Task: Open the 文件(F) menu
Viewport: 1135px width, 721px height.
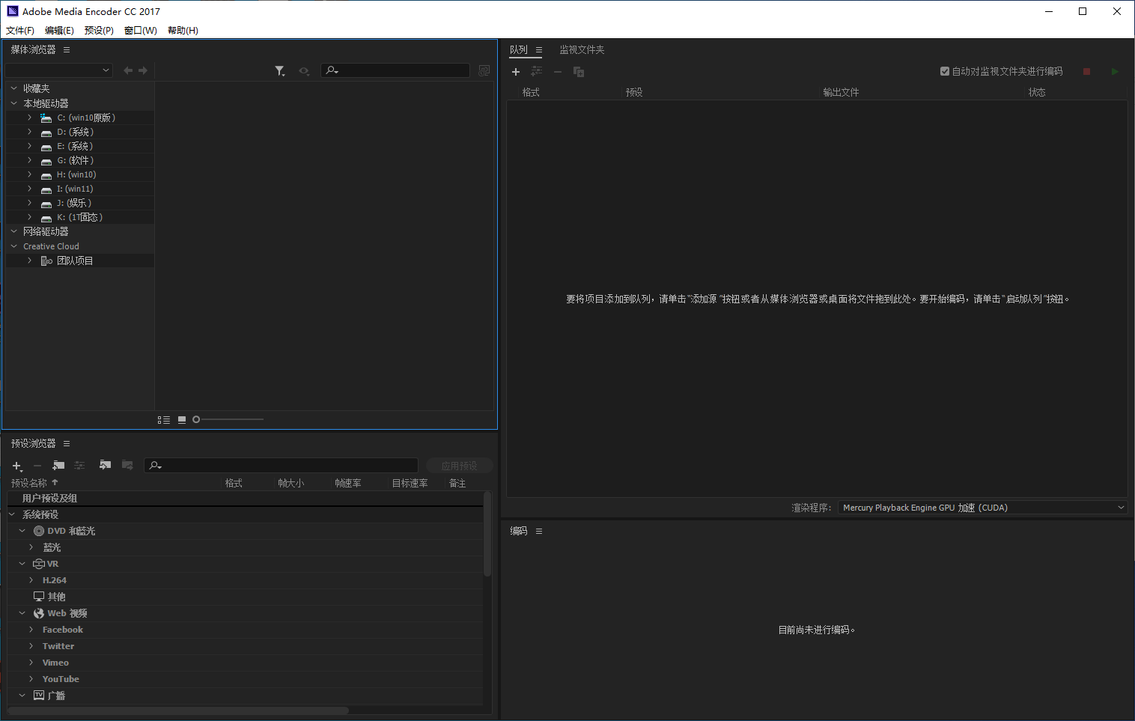Action: coord(20,31)
